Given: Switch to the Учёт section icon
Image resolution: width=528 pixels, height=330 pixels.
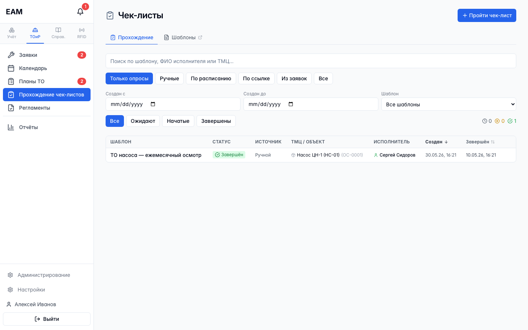Looking at the screenshot, I should 12,30.
